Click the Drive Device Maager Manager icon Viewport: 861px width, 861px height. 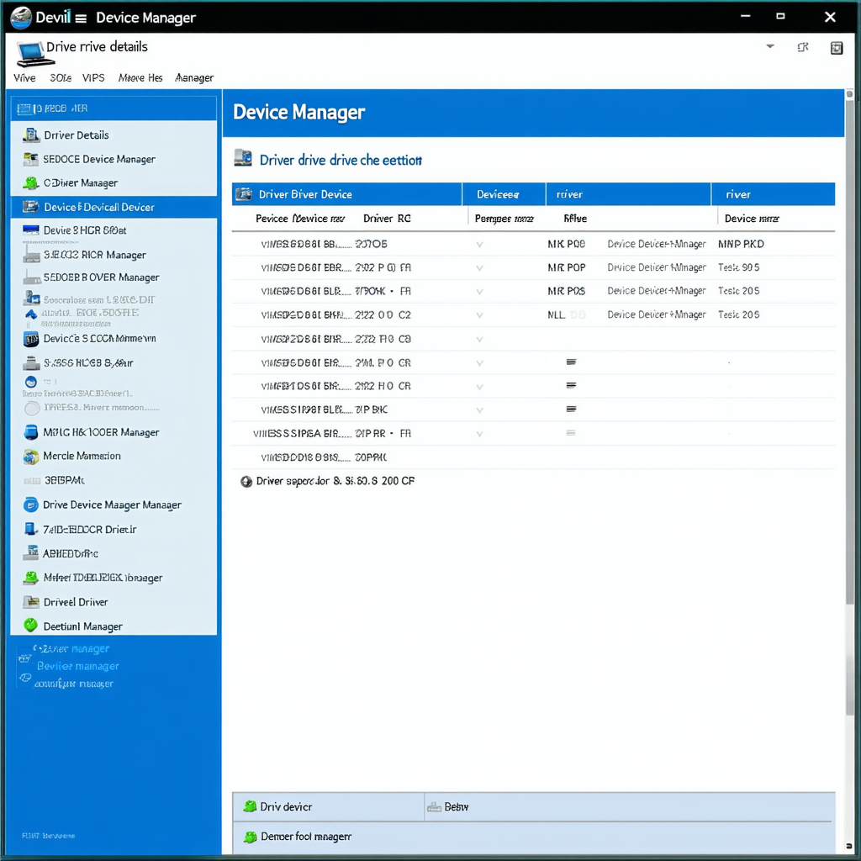tap(31, 504)
